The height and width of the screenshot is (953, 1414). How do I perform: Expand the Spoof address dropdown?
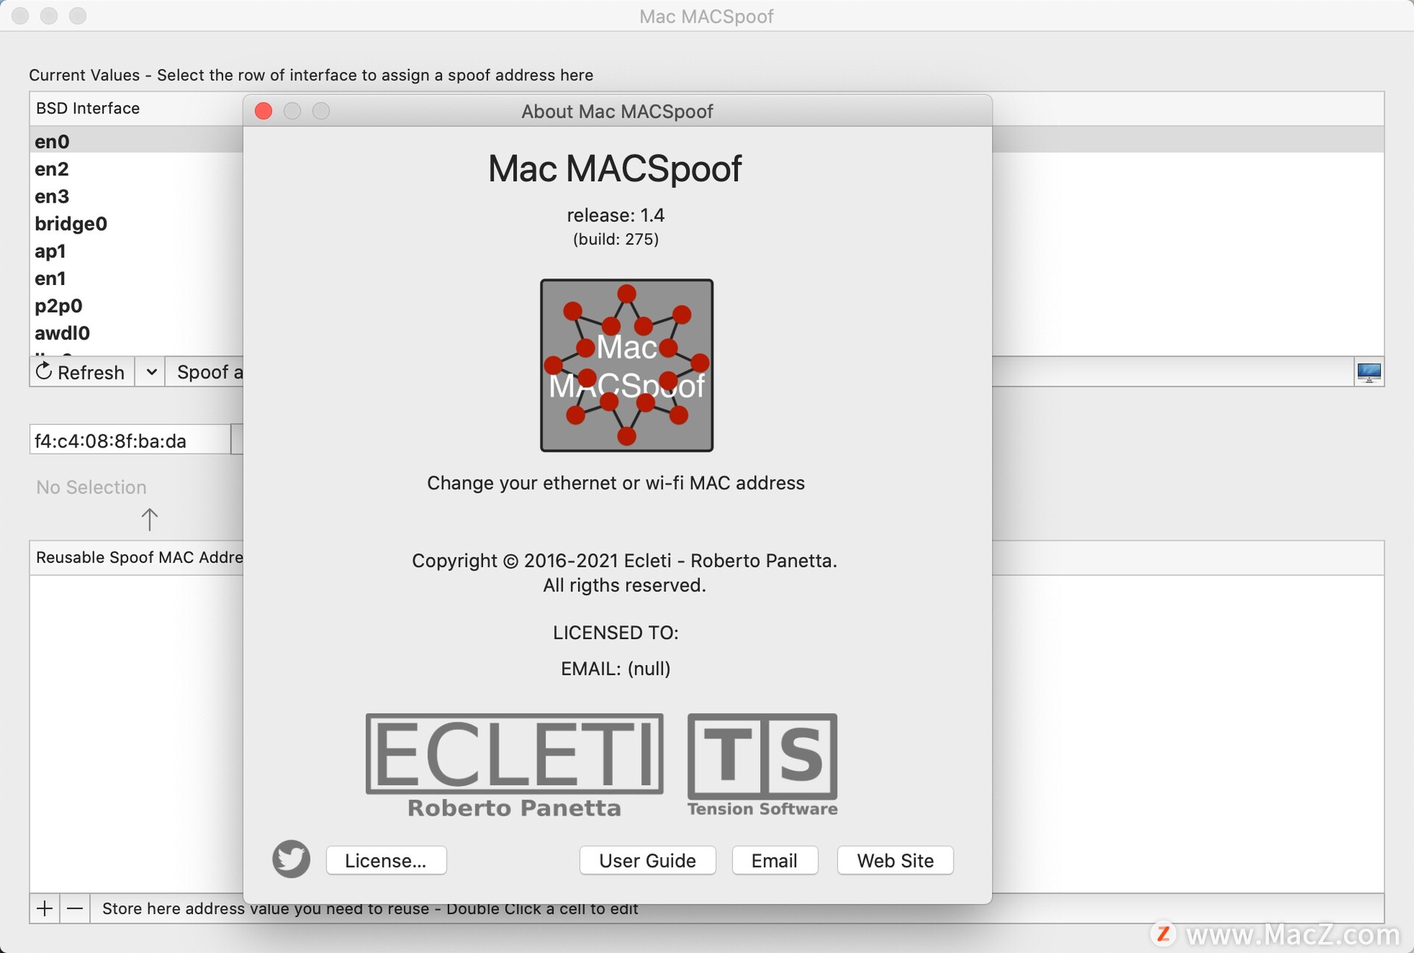[154, 371]
